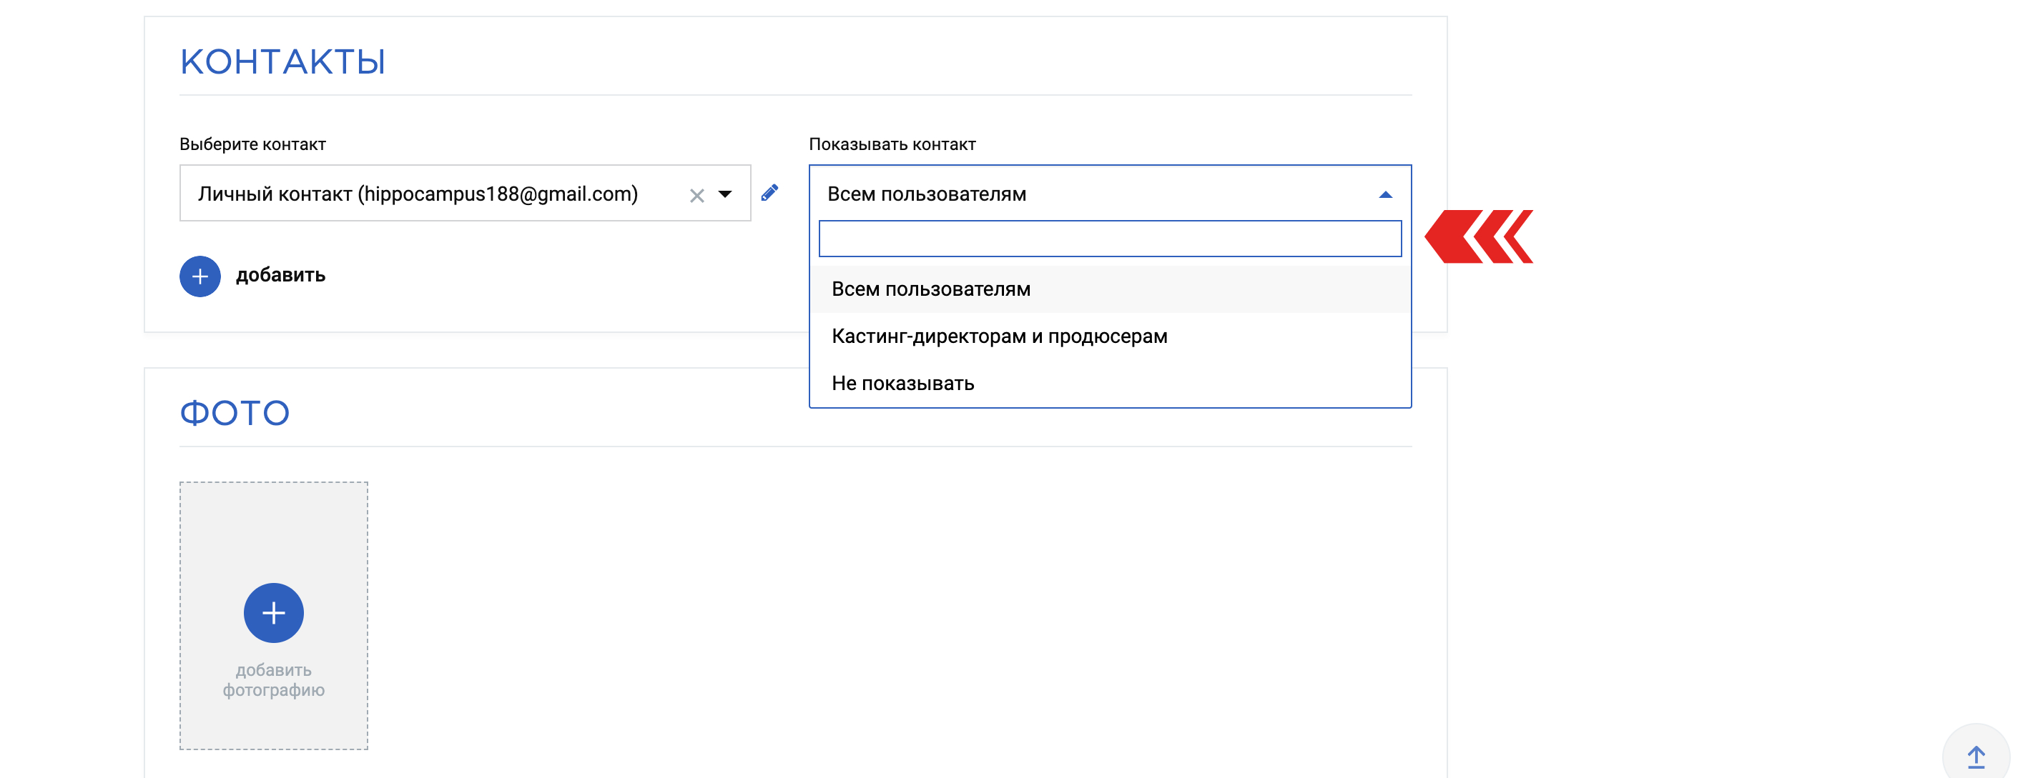
Task: Click добавить фотографию caption text
Action: (274, 680)
